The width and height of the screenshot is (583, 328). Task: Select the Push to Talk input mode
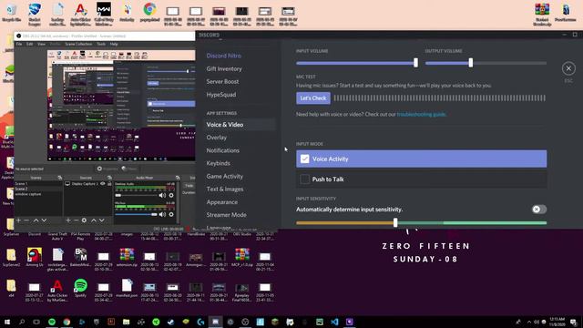coord(421,179)
